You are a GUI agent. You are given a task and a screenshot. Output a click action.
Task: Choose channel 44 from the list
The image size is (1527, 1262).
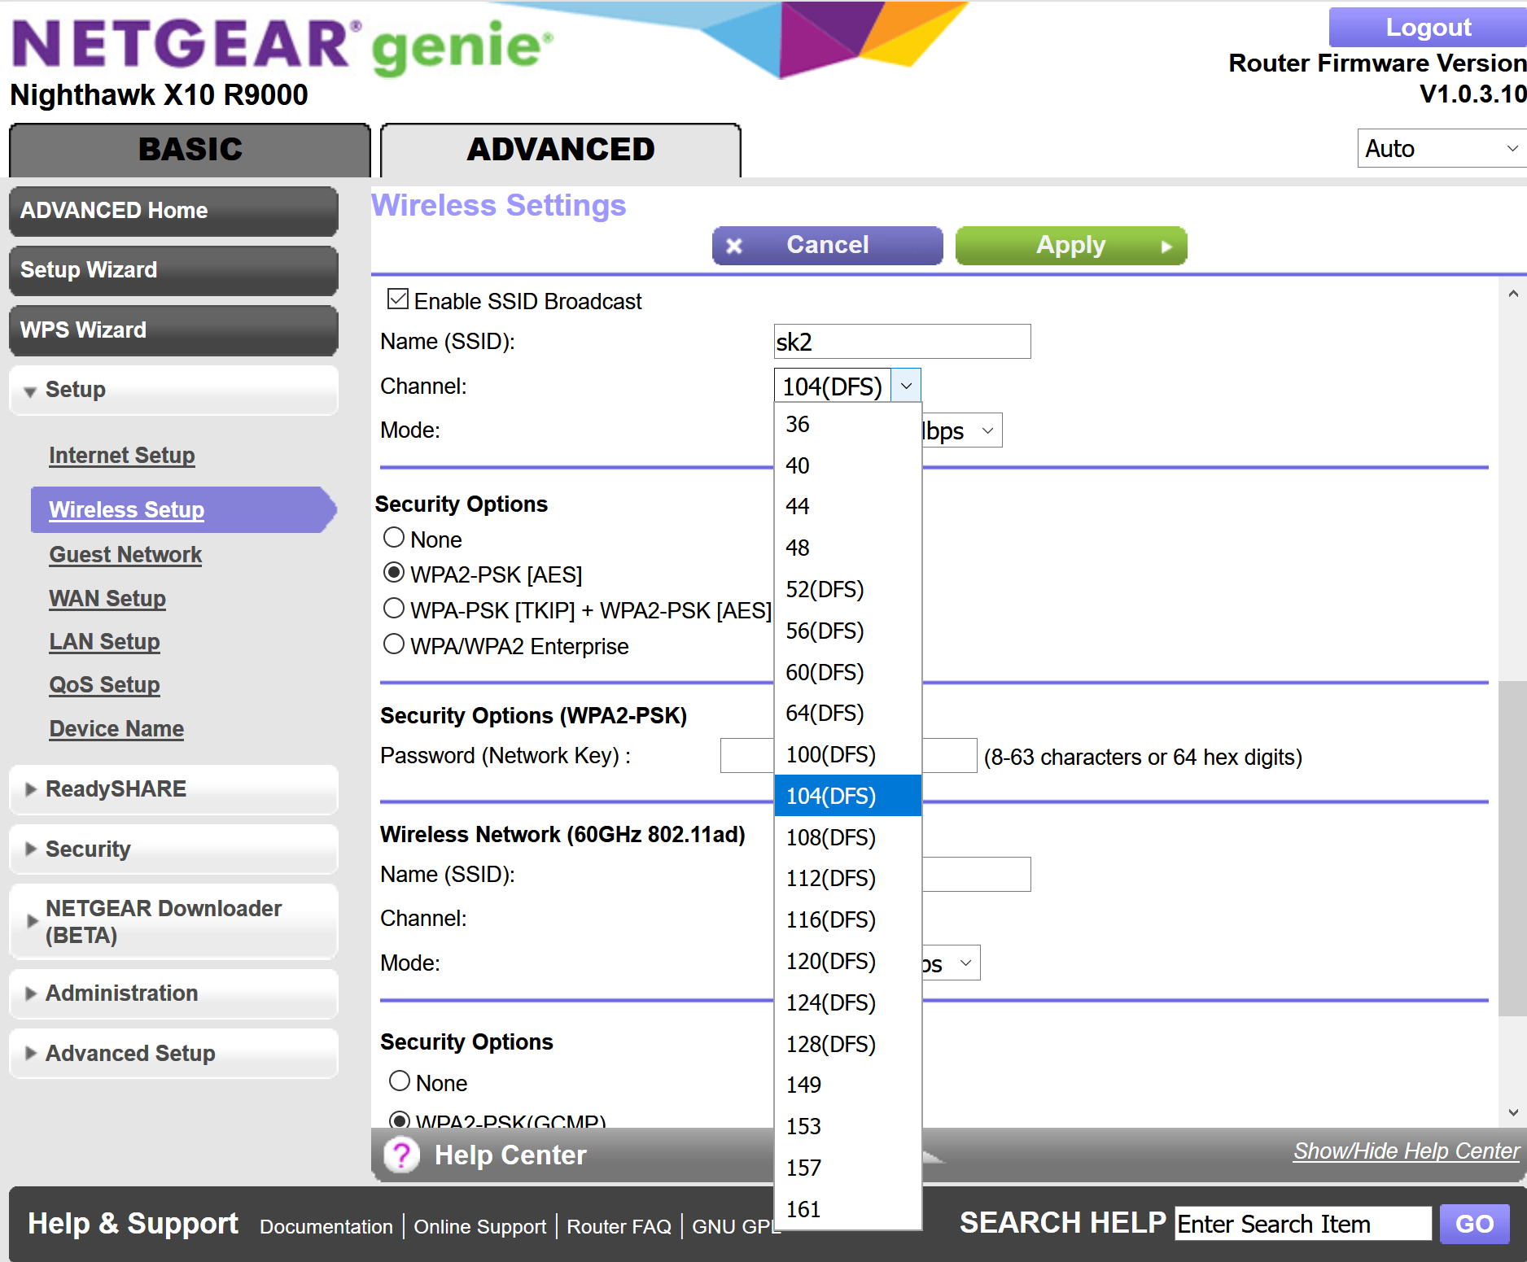pos(847,506)
